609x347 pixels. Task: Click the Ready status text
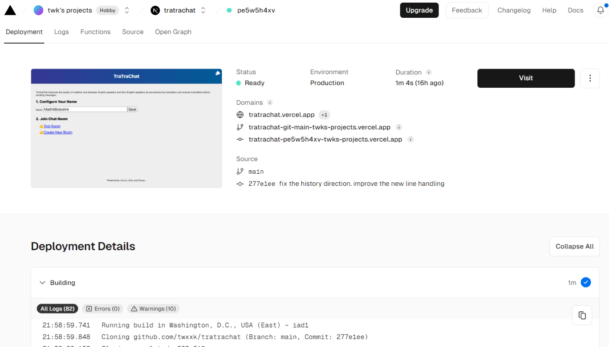point(254,83)
